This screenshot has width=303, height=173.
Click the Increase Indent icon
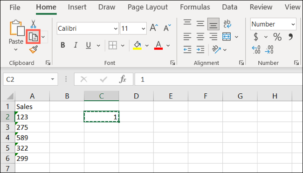[x=200, y=50]
